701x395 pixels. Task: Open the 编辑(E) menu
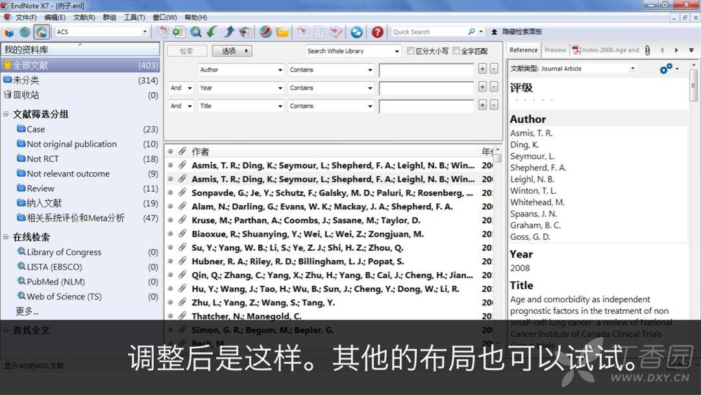coord(55,18)
